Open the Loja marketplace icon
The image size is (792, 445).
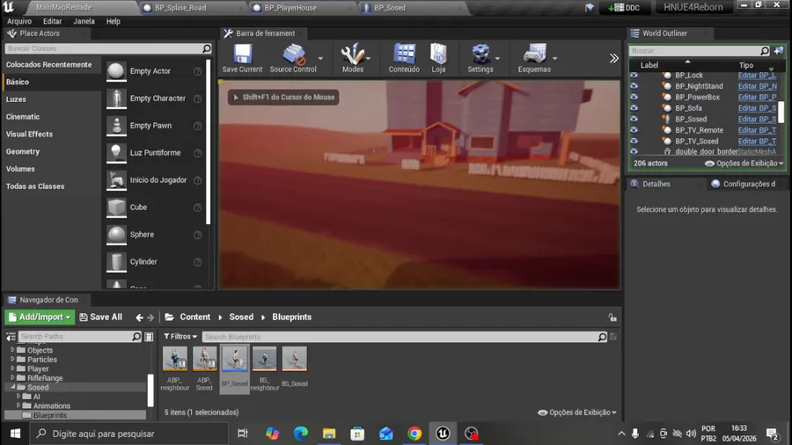[438, 55]
